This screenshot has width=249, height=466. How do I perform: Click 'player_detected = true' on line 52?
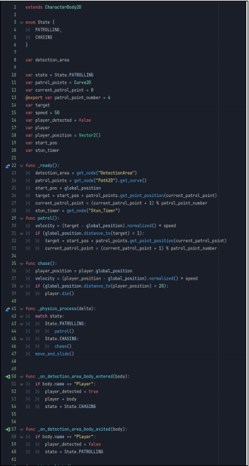71,391
